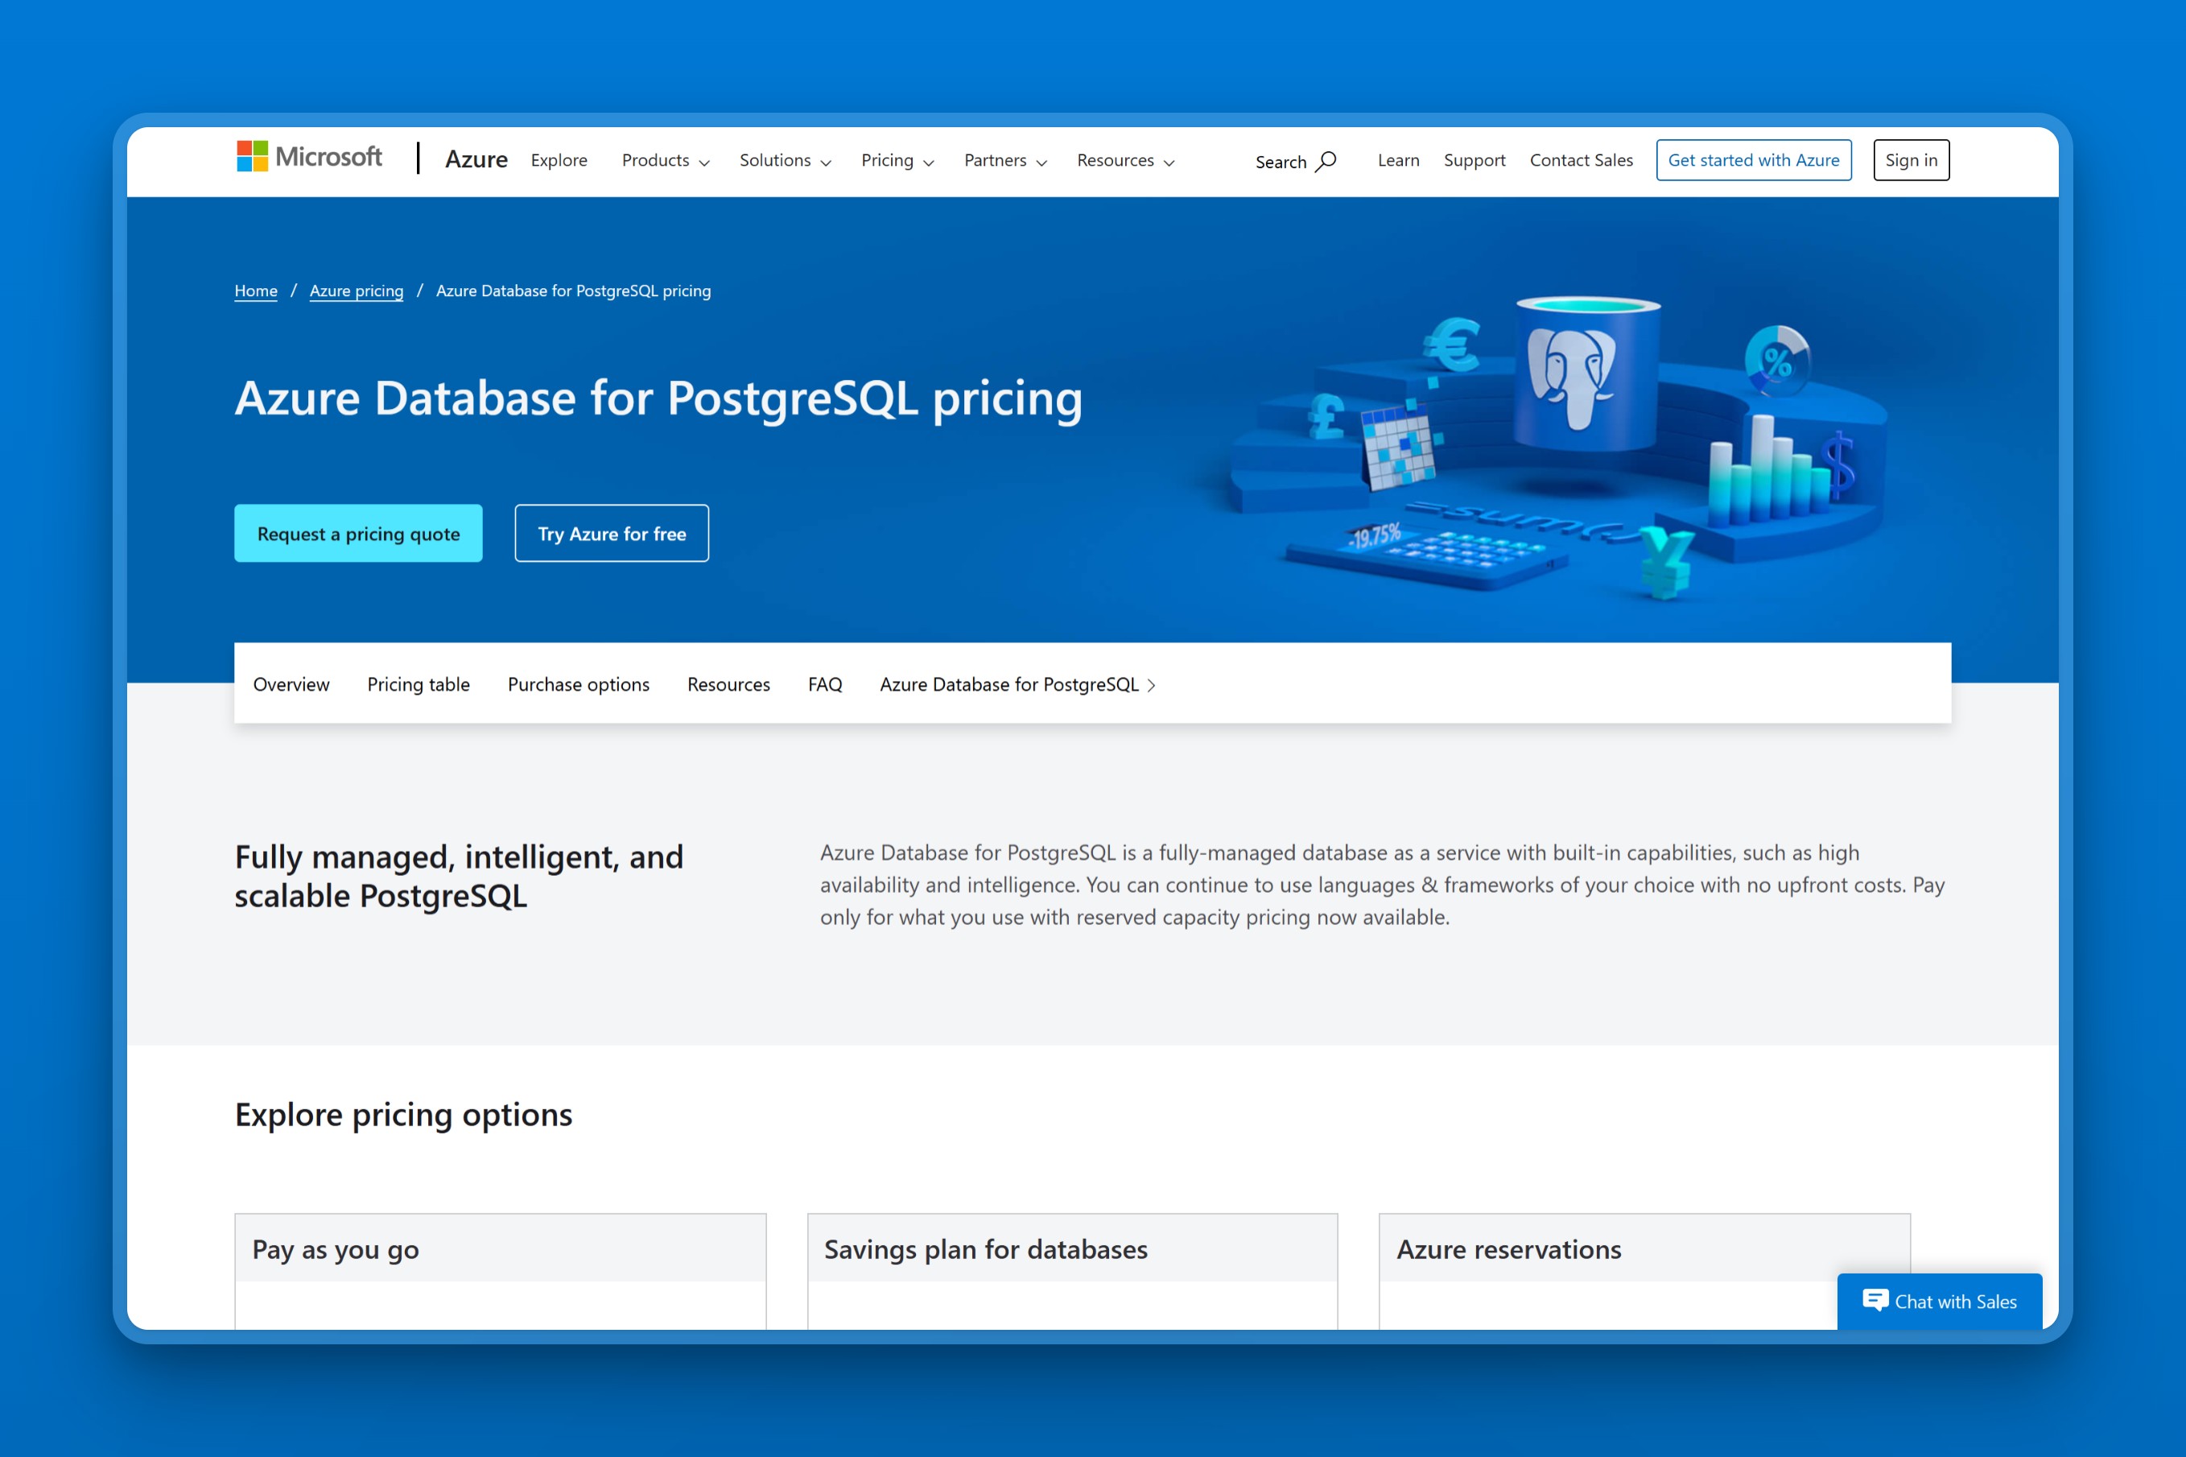Image resolution: width=2186 pixels, height=1457 pixels.
Task: Click the chevron beside Azure Database for PostgreSQL
Action: coord(1152,686)
